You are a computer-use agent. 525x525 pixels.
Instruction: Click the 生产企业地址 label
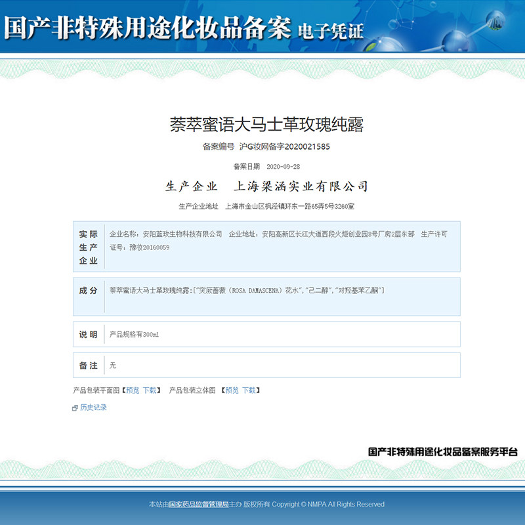199,206
